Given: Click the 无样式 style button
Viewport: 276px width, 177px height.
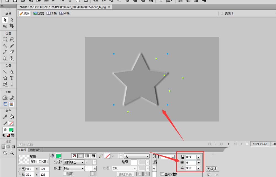Looking at the screenshot, I should (x=212, y=169).
